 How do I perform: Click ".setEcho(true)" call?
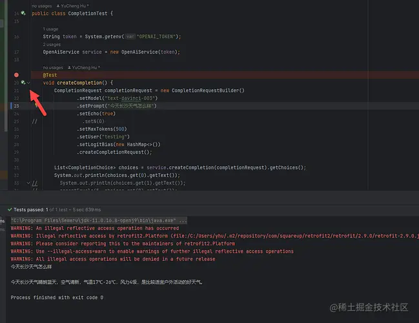click(96, 114)
